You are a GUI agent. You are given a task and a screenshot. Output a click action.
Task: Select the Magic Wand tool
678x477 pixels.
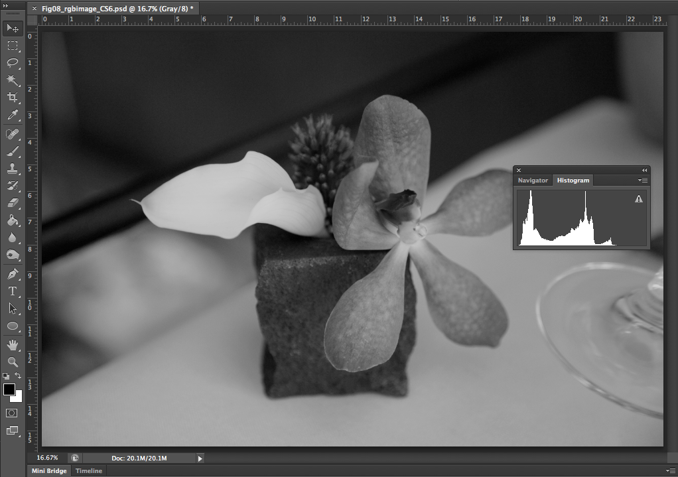pyautogui.click(x=13, y=80)
